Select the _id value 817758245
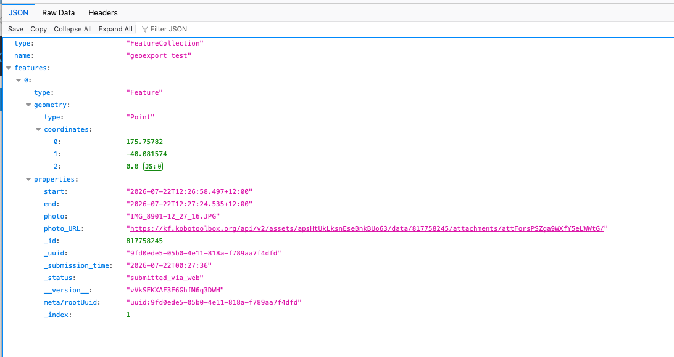This screenshot has width=674, height=357. [144, 241]
